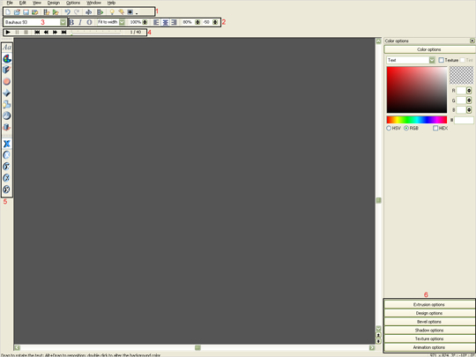
Task: Click the blue X icon in left toolbar
Action: (7, 144)
